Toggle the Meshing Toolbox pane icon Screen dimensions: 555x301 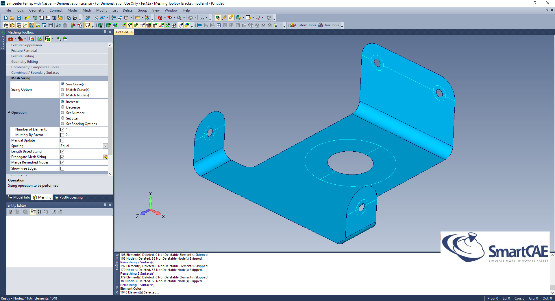coord(12,25)
